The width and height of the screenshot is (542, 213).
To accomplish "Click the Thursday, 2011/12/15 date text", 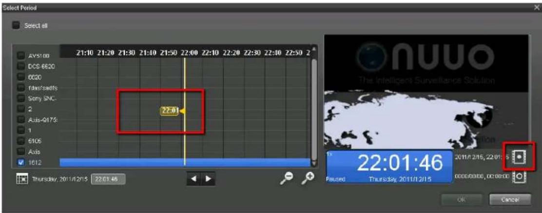I will point(60,180).
